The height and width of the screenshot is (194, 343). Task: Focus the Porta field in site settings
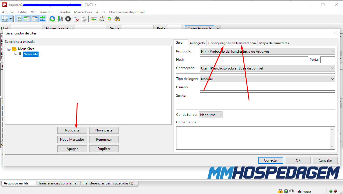pos(328,60)
